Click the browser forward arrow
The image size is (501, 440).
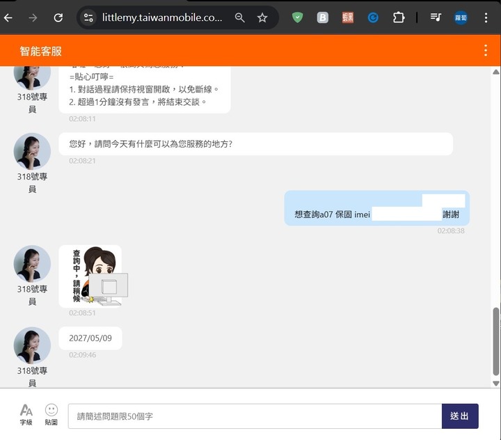click(x=33, y=17)
